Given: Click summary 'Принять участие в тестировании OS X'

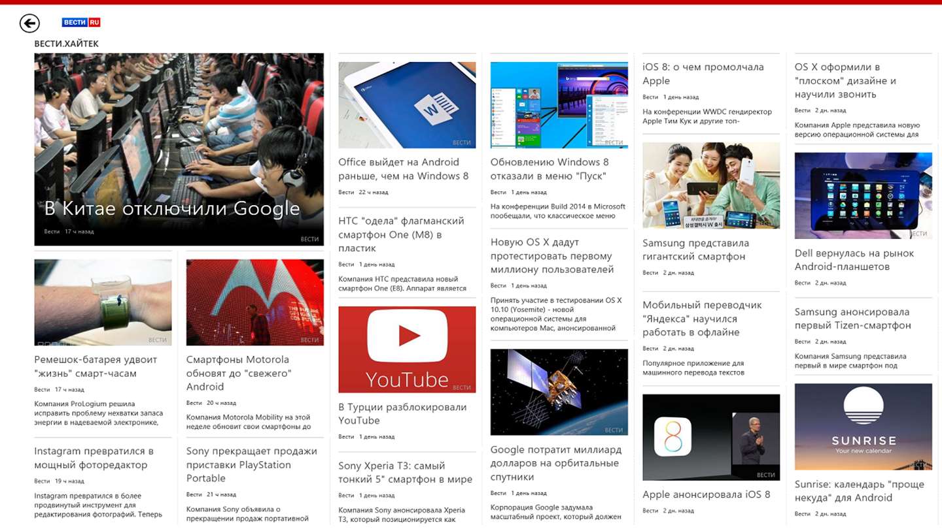Looking at the screenshot, I should pyautogui.click(x=556, y=314).
